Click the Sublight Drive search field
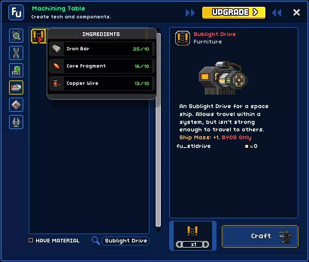This screenshot has height=262, width=309. [126, 241]
